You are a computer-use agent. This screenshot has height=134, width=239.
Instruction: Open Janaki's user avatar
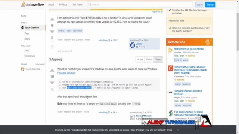[132, 45]
